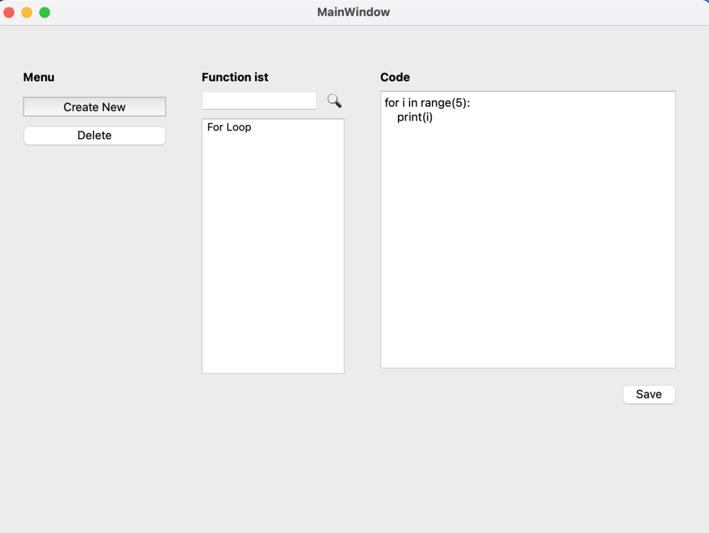
Task: Save the code with Save button
Action: pos(649,394)
